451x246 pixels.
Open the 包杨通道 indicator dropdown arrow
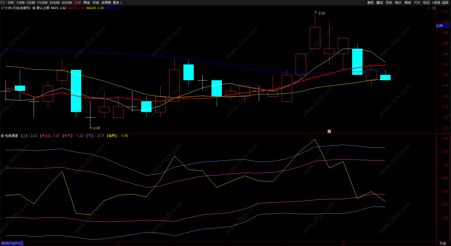pos(2,136)
